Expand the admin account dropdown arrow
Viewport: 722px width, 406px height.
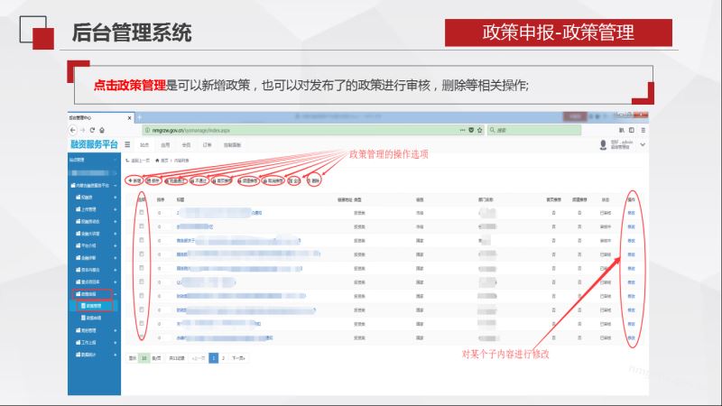tap(643, 144)
